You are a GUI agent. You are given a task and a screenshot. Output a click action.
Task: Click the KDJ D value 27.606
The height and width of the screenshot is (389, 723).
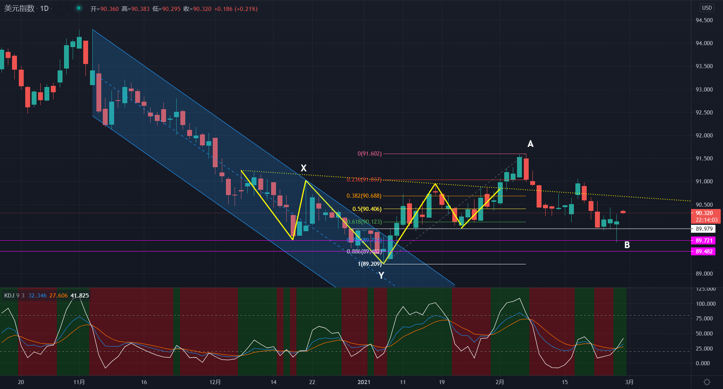[58, 295]
